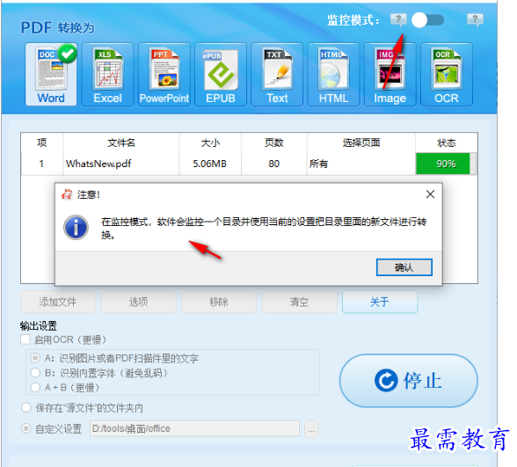Click the 项 column header
The height and width of the screenshot is (467, 517).
[x=42, y=142]
